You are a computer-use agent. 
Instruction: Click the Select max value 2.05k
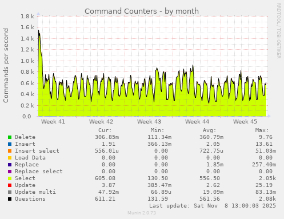pos(267,178)
